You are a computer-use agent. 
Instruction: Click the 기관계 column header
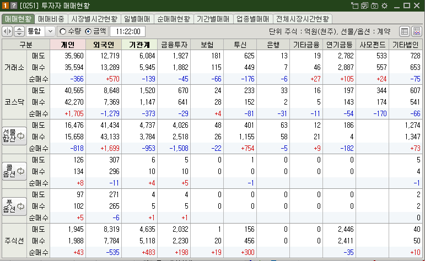tap(139, 45)
